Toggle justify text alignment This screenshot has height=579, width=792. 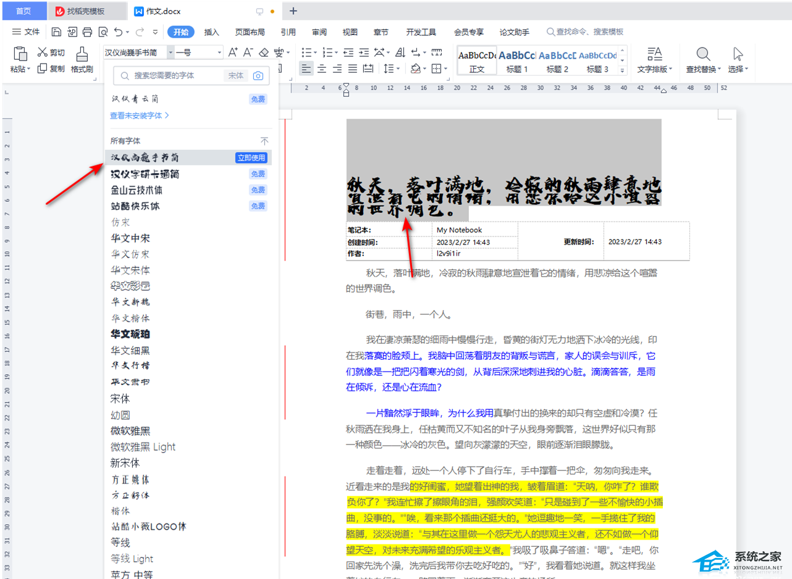pos(353,69)
